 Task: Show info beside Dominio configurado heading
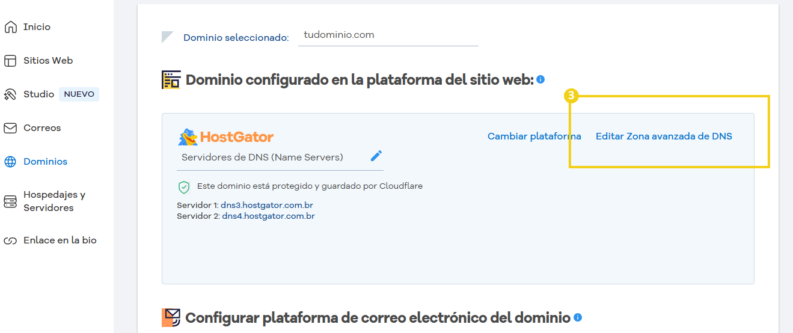(x=540, y=79)
